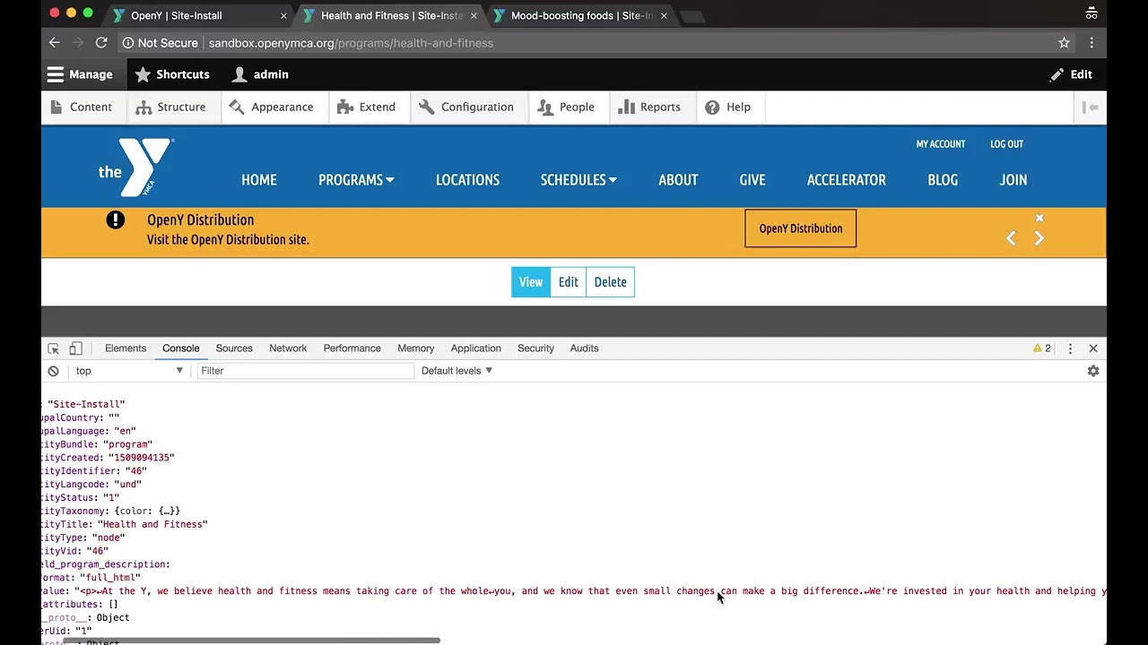
Task: Open the Configuration admin menu
Action: [x=466, y=107]
